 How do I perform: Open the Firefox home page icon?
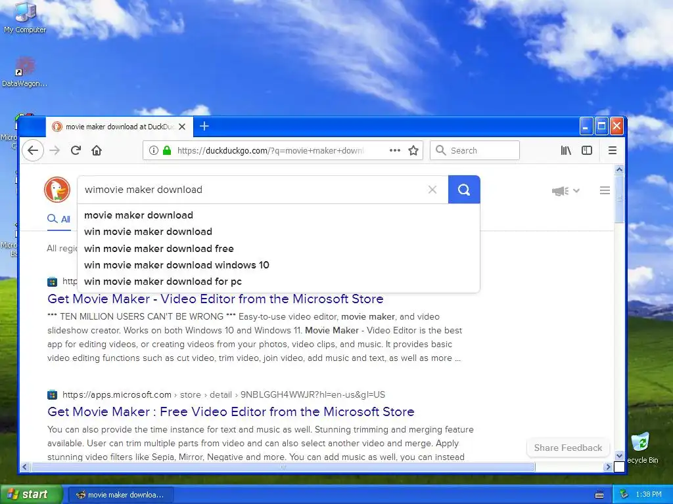pos(97,150)
